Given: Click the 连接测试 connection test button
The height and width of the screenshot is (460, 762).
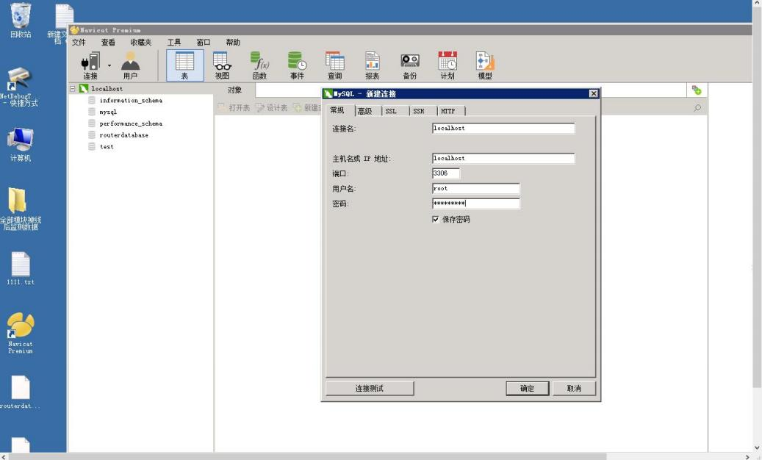Looking at the screenshot, I should (370, 388).
